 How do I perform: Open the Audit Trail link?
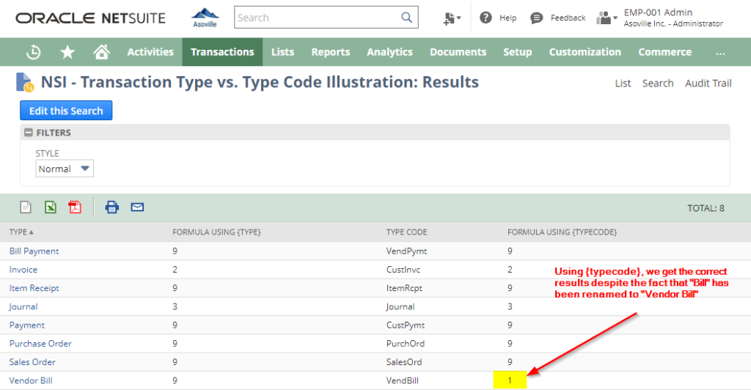click(708, 84)
